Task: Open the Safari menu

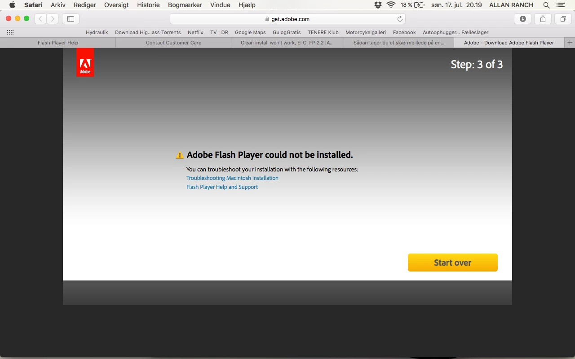Action: tap(33, 5)
